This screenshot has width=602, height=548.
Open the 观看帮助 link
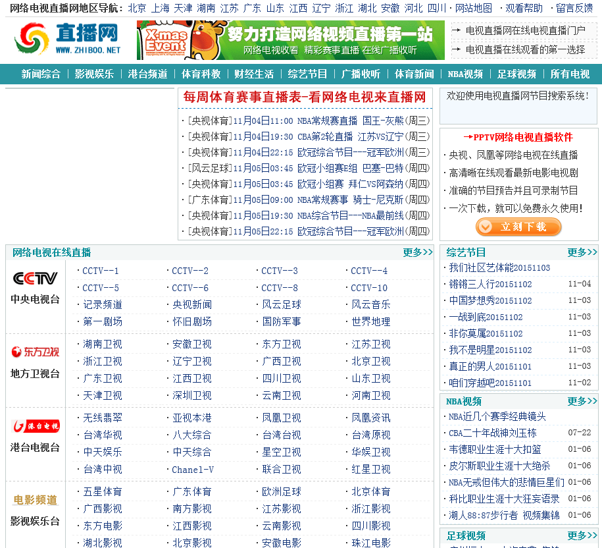coord(524,8)
